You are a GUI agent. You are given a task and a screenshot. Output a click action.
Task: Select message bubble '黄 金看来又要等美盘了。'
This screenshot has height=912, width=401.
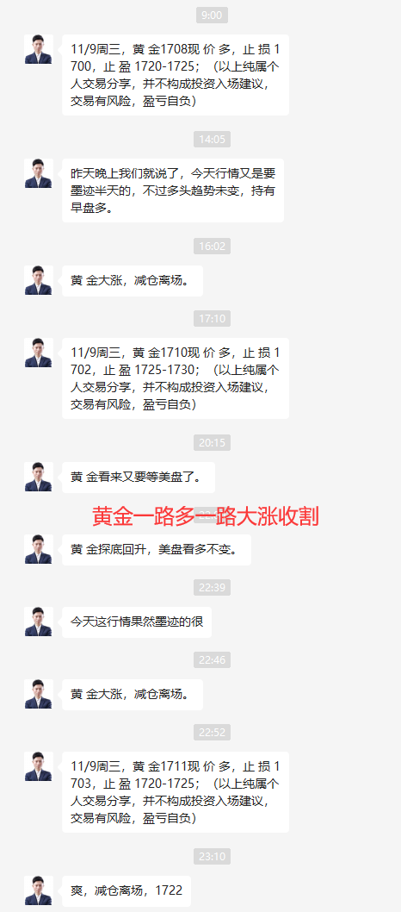click(x=139, y=478)
